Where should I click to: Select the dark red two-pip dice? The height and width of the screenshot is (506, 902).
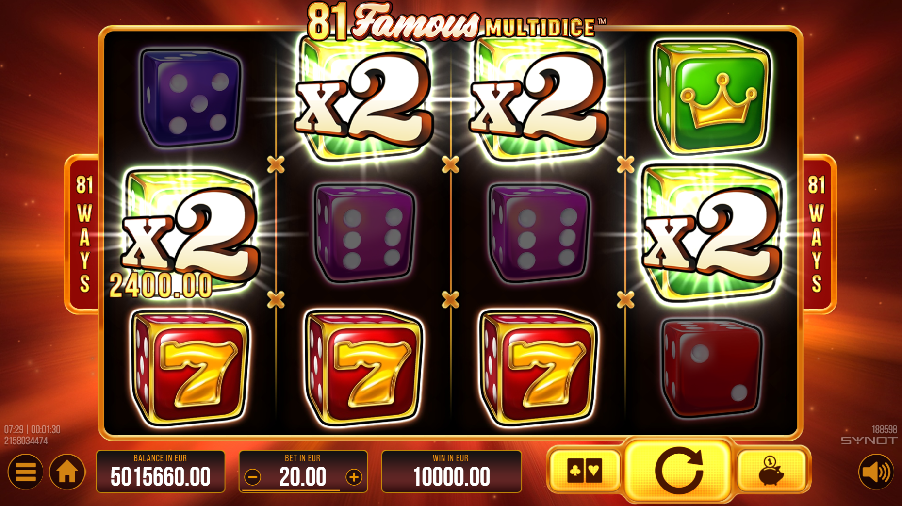(711, 368)
